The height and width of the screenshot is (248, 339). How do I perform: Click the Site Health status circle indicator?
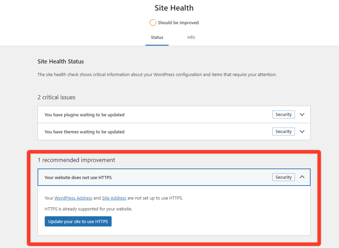153,23
